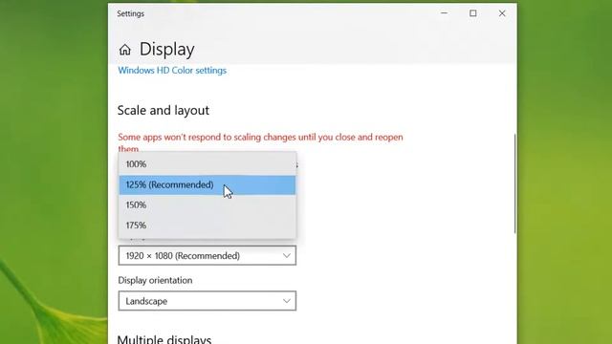612x344 pixels.
Task: Pick the 150% scaling option
Action: click(x=208, y=205)
